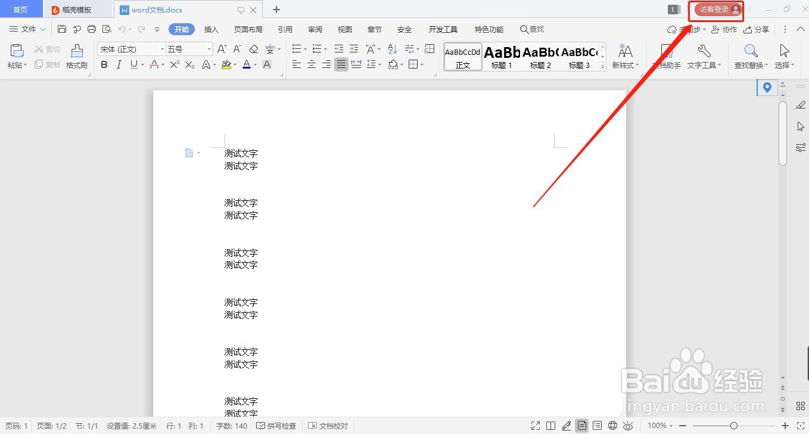This screenshot has width=809, height=434.
Task: Toggle italic formatting
Action: click(118, 64)
